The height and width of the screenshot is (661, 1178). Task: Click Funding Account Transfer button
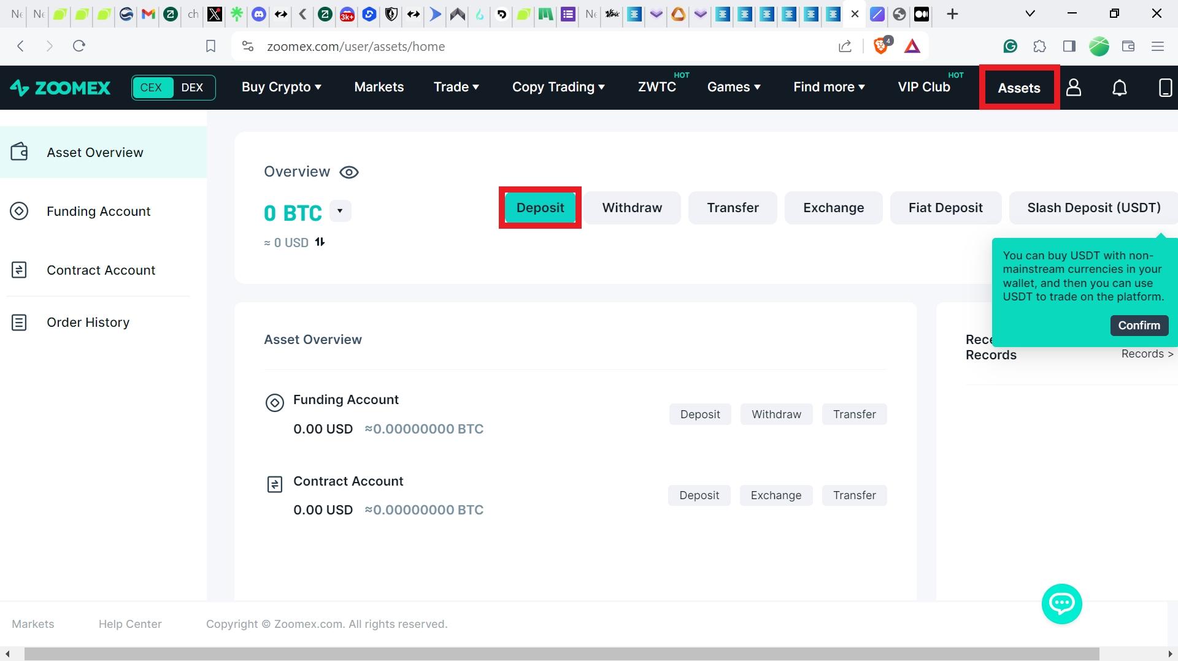coord(854,415)
